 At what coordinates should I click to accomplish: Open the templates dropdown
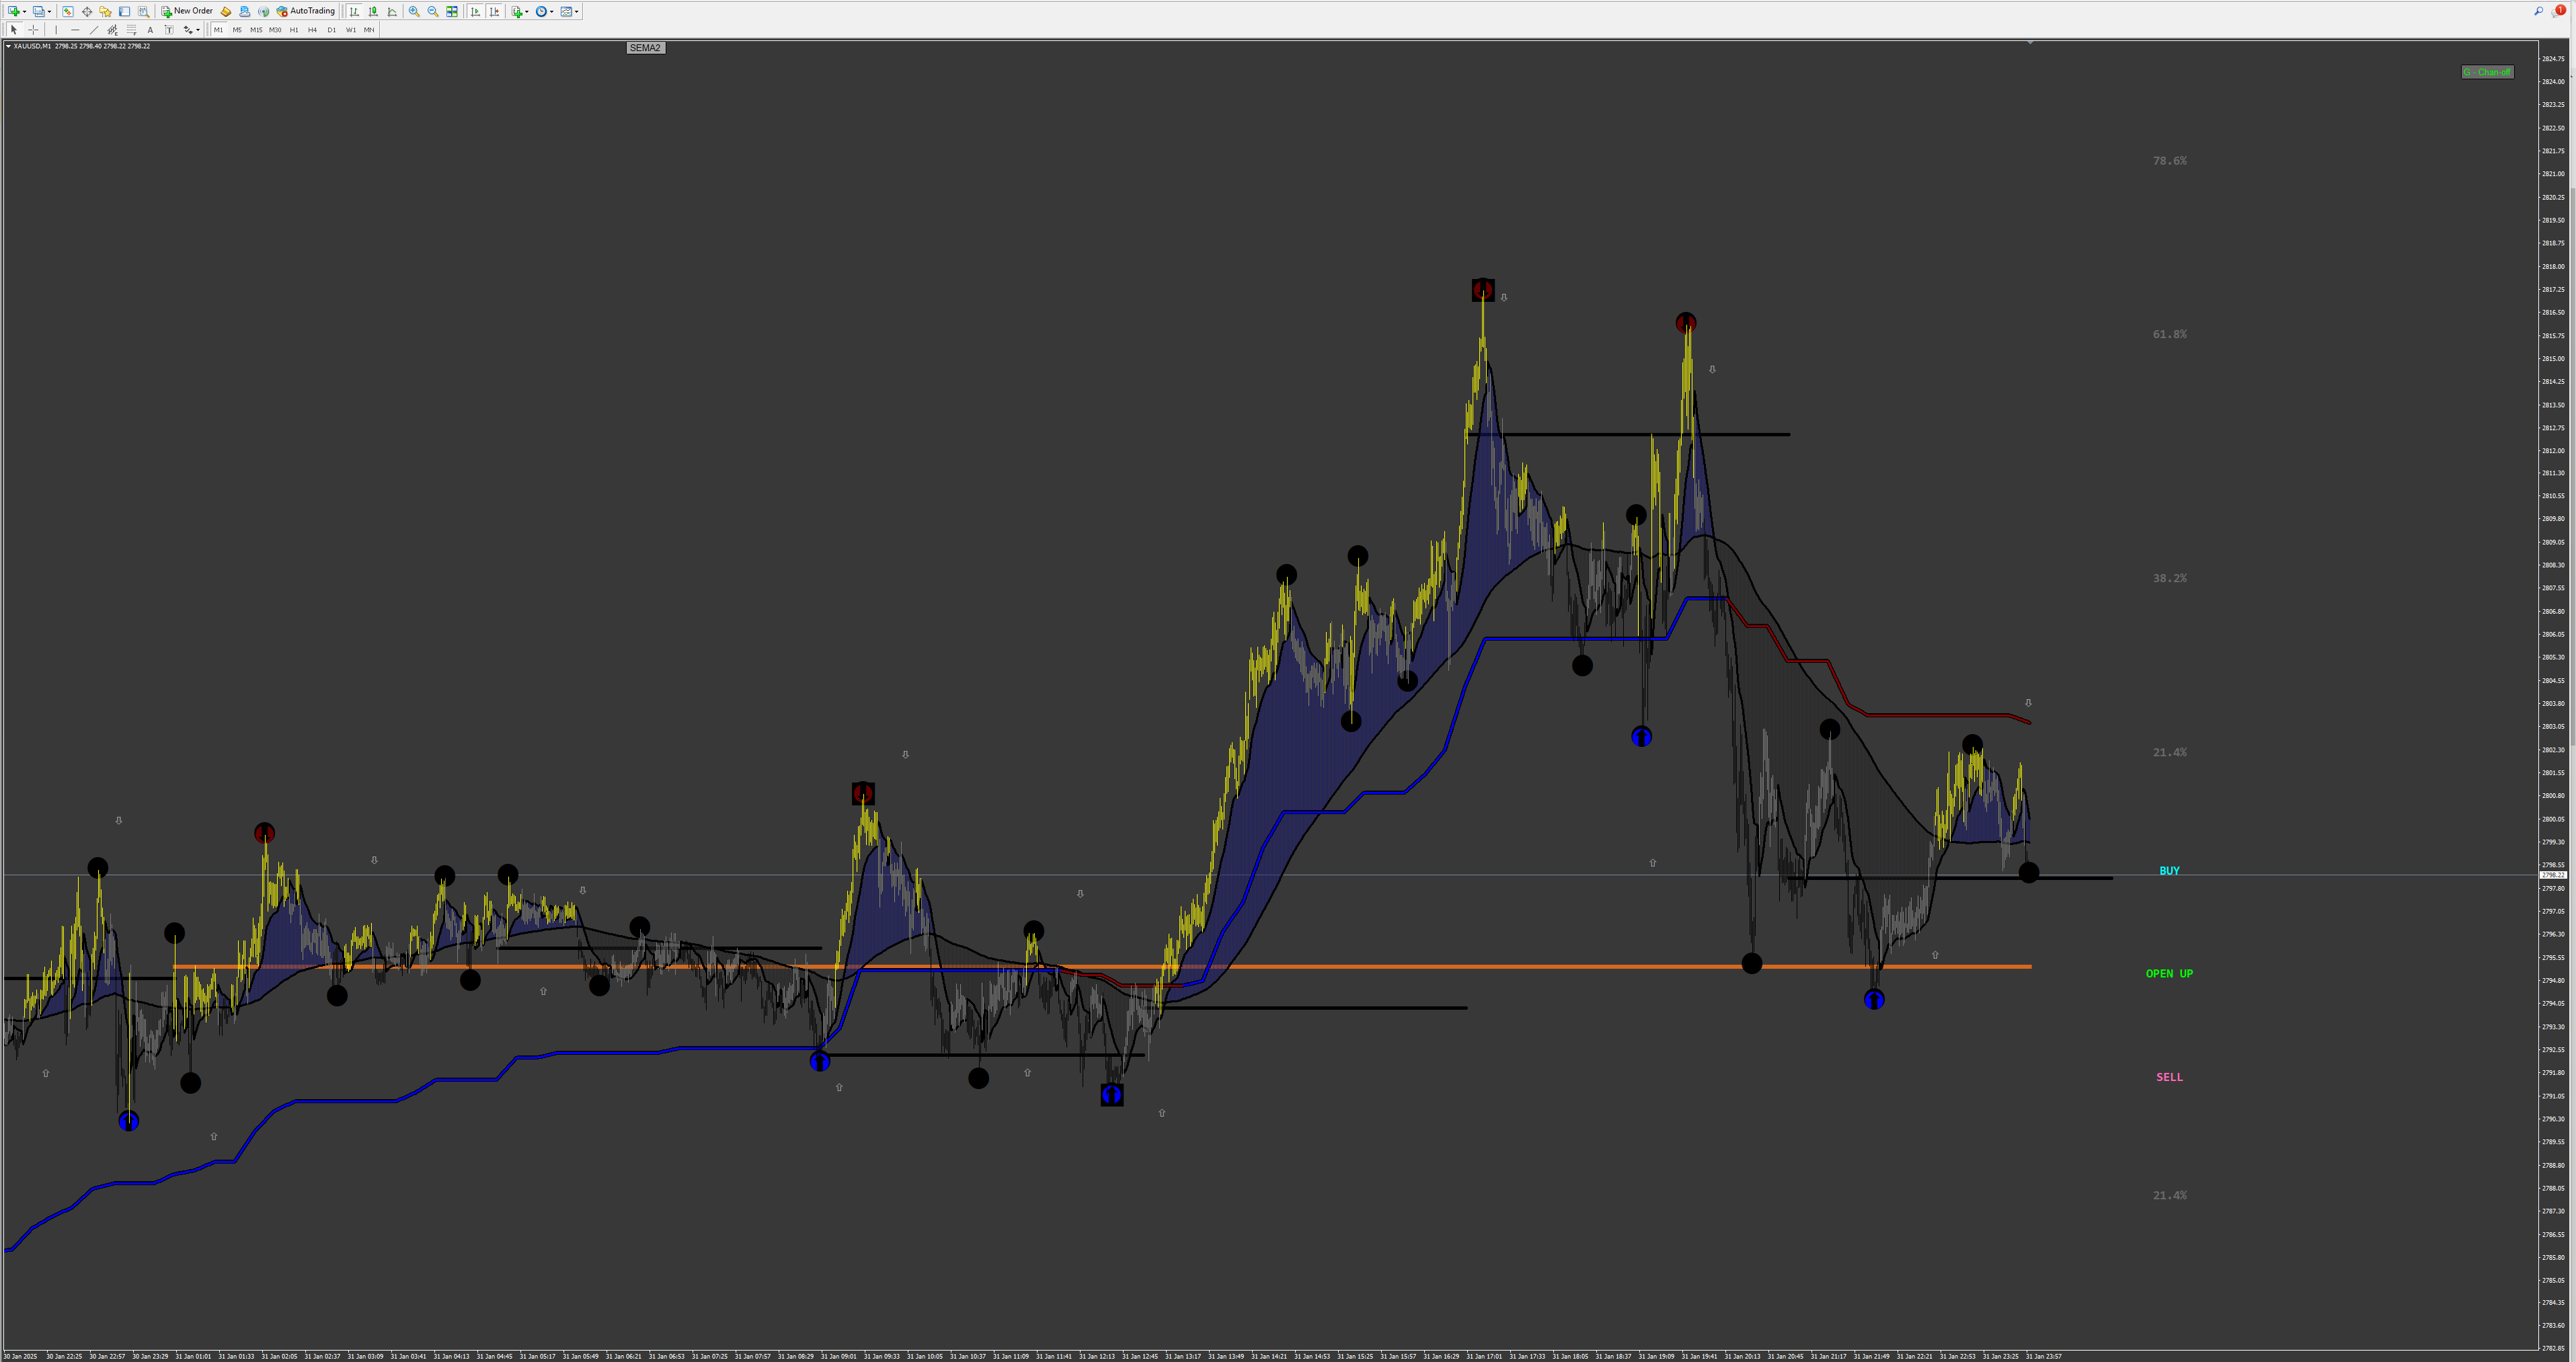[577, 12]
